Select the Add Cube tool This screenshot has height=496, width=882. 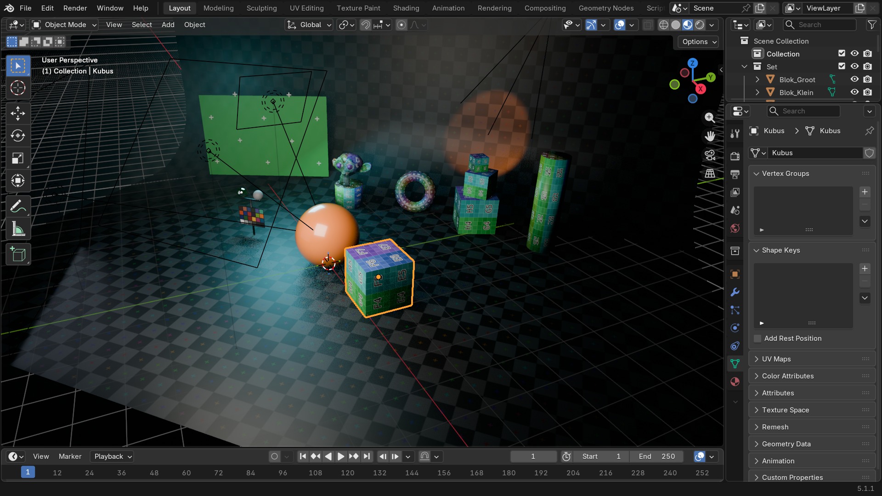tap(18, 254)
